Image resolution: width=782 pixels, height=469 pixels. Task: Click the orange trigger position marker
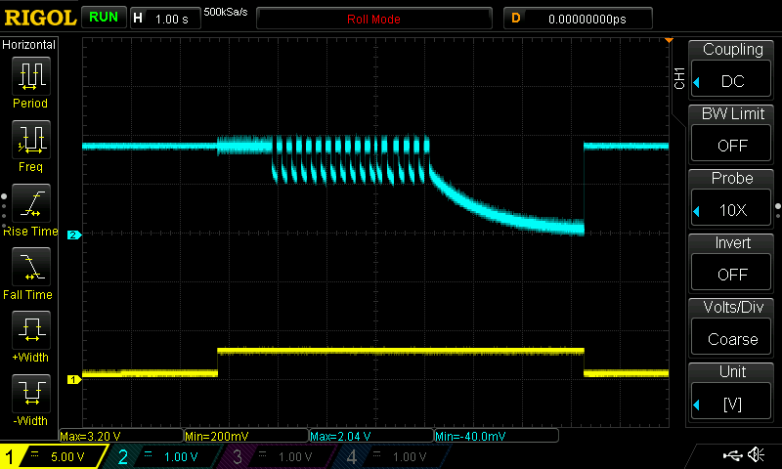pos(669,40)
